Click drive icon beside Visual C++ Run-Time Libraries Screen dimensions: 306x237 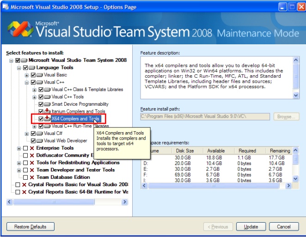click(x=47, y=127)
